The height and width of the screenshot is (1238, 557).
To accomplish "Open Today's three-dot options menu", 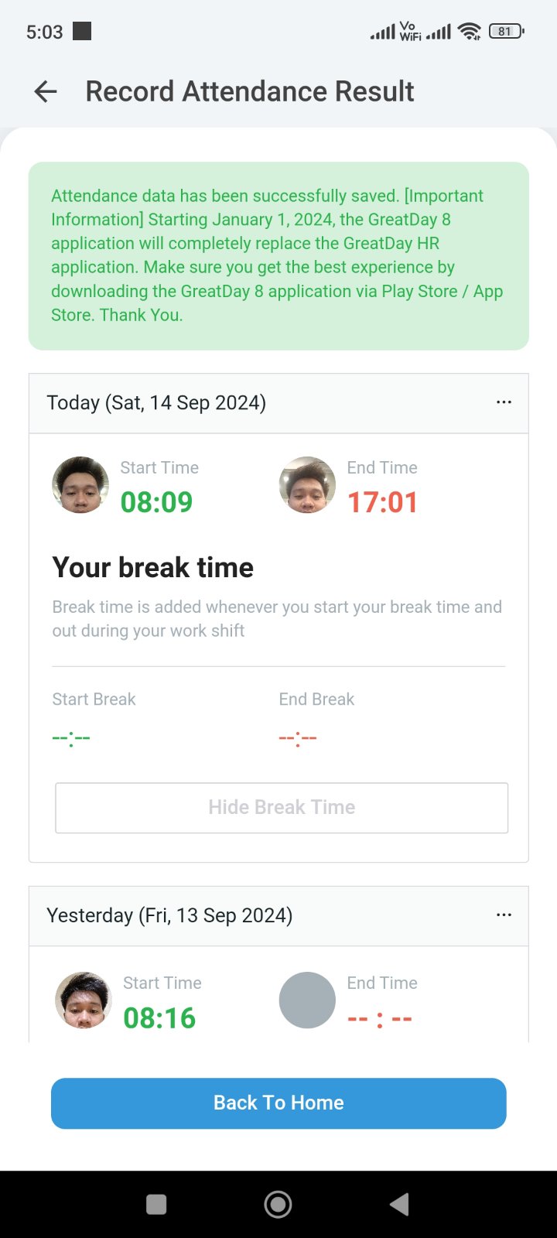I will pos(504,402).
